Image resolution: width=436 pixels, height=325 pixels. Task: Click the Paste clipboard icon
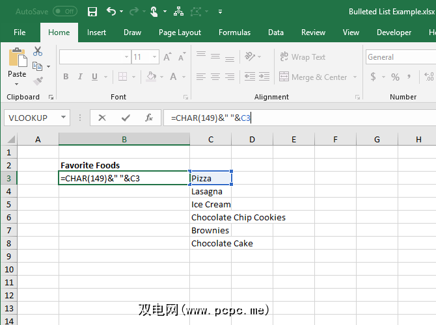pos(18,57)
